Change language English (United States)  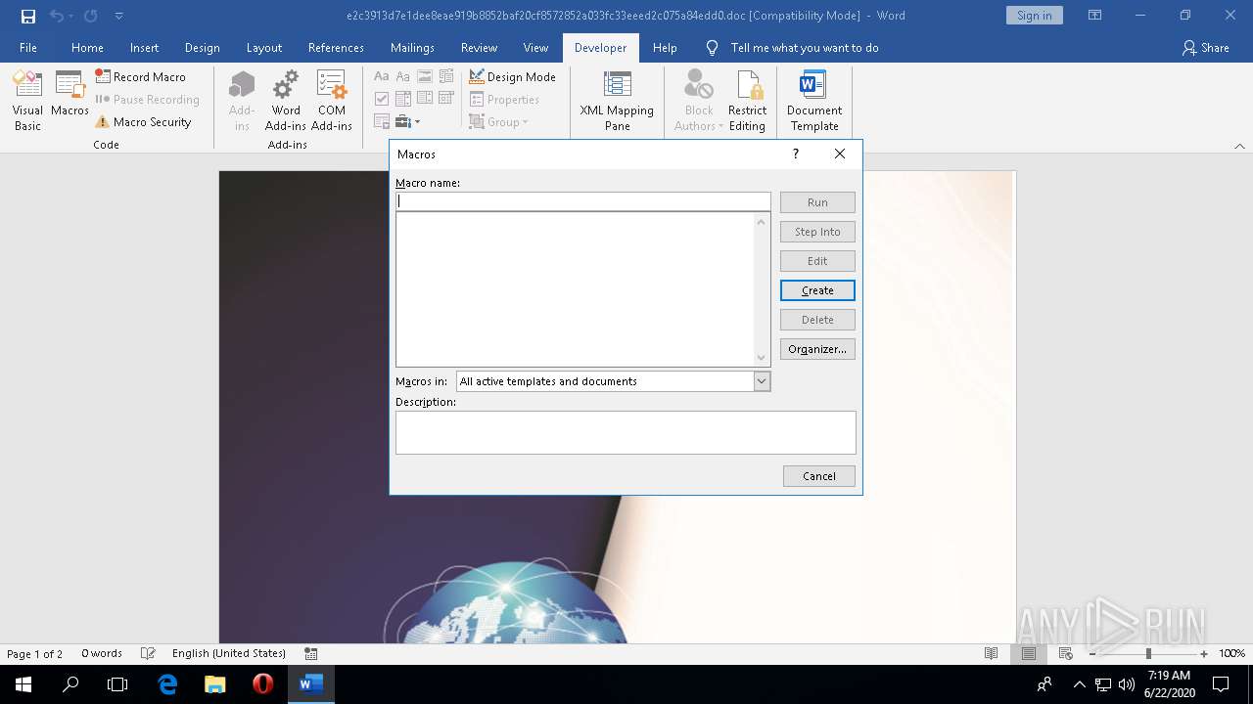coord(228,653)
